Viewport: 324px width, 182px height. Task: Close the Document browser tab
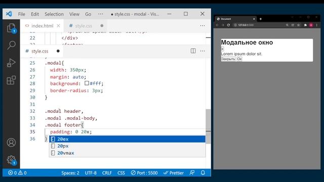[x=254, y=19]
